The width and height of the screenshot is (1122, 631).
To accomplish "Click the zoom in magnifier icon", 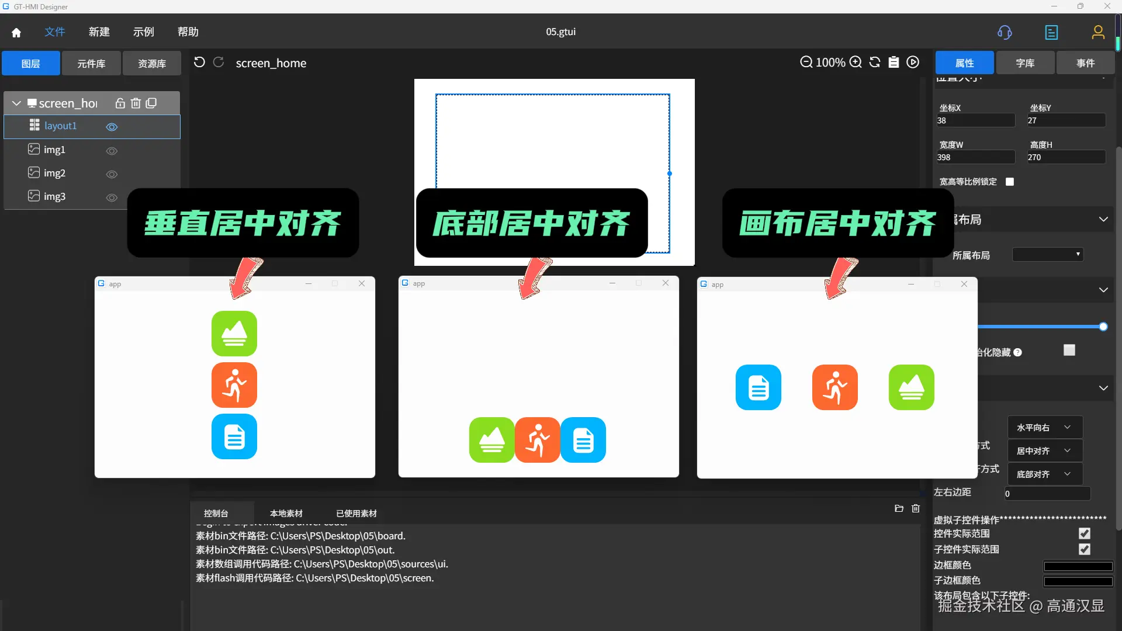I will tap(856, 62).
